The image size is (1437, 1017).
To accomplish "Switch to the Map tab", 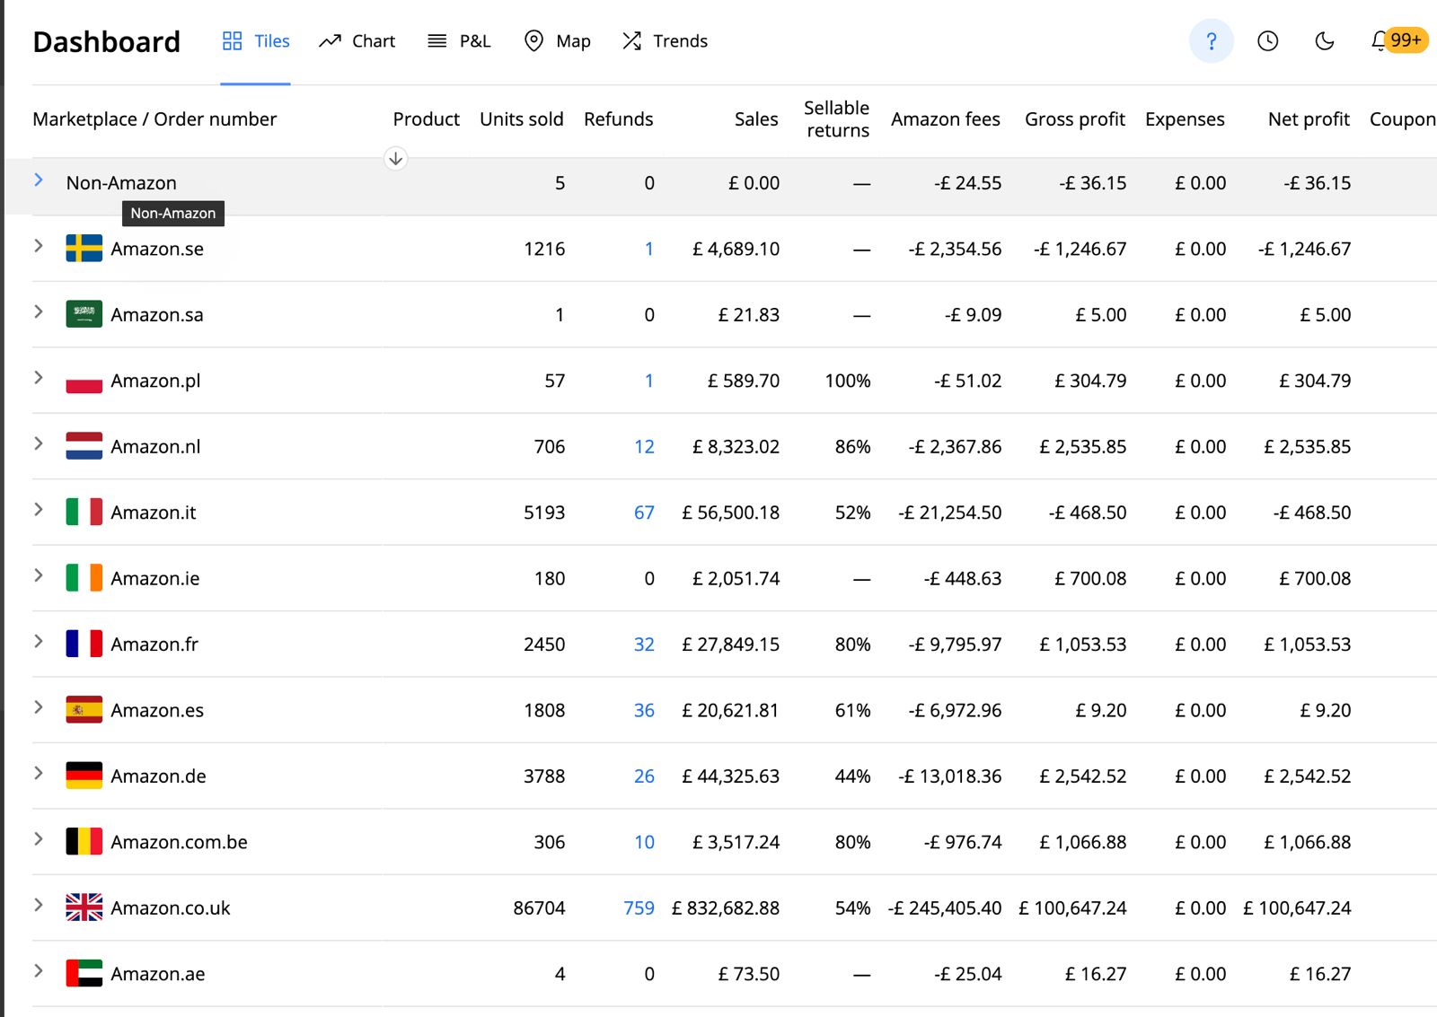I will [x=557, y=41].
